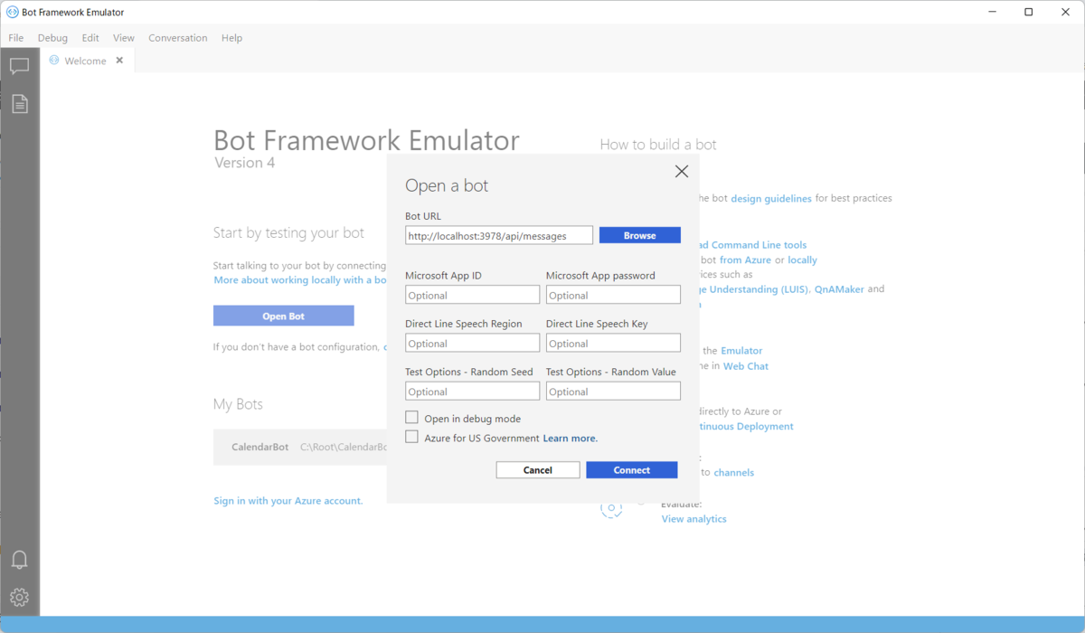This screenshot has width=1085, height=633.
Task: Enable Open in debug mode checkbox
Action: click(411, 418)
